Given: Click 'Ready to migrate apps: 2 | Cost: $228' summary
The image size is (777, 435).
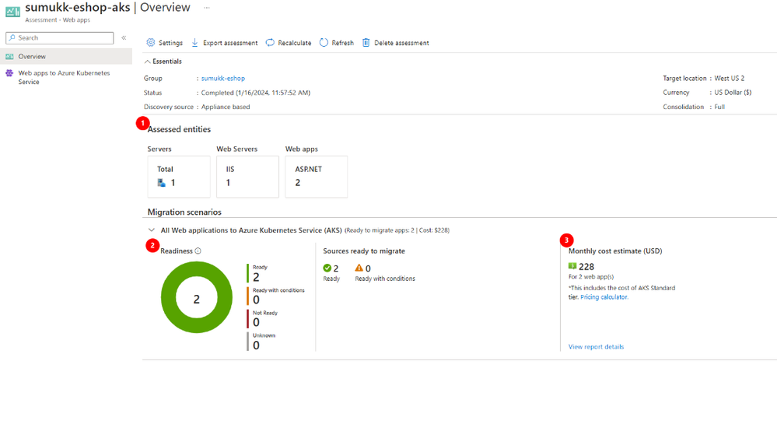Looking at the screenshot, I should pos(397,230).
